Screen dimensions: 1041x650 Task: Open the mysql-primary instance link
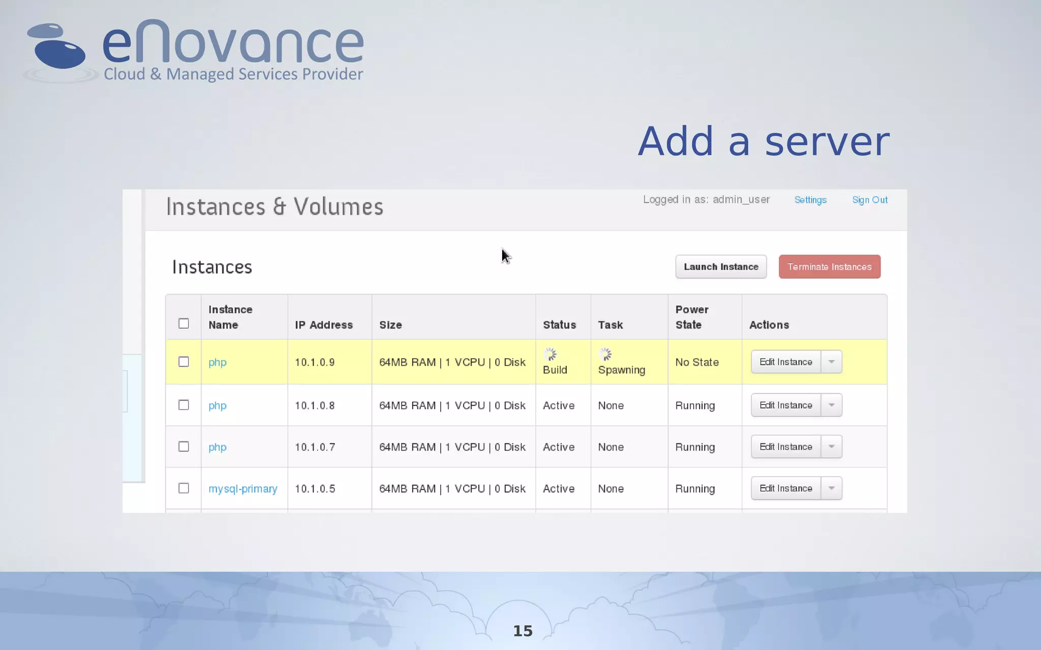(x=242, y=489)
